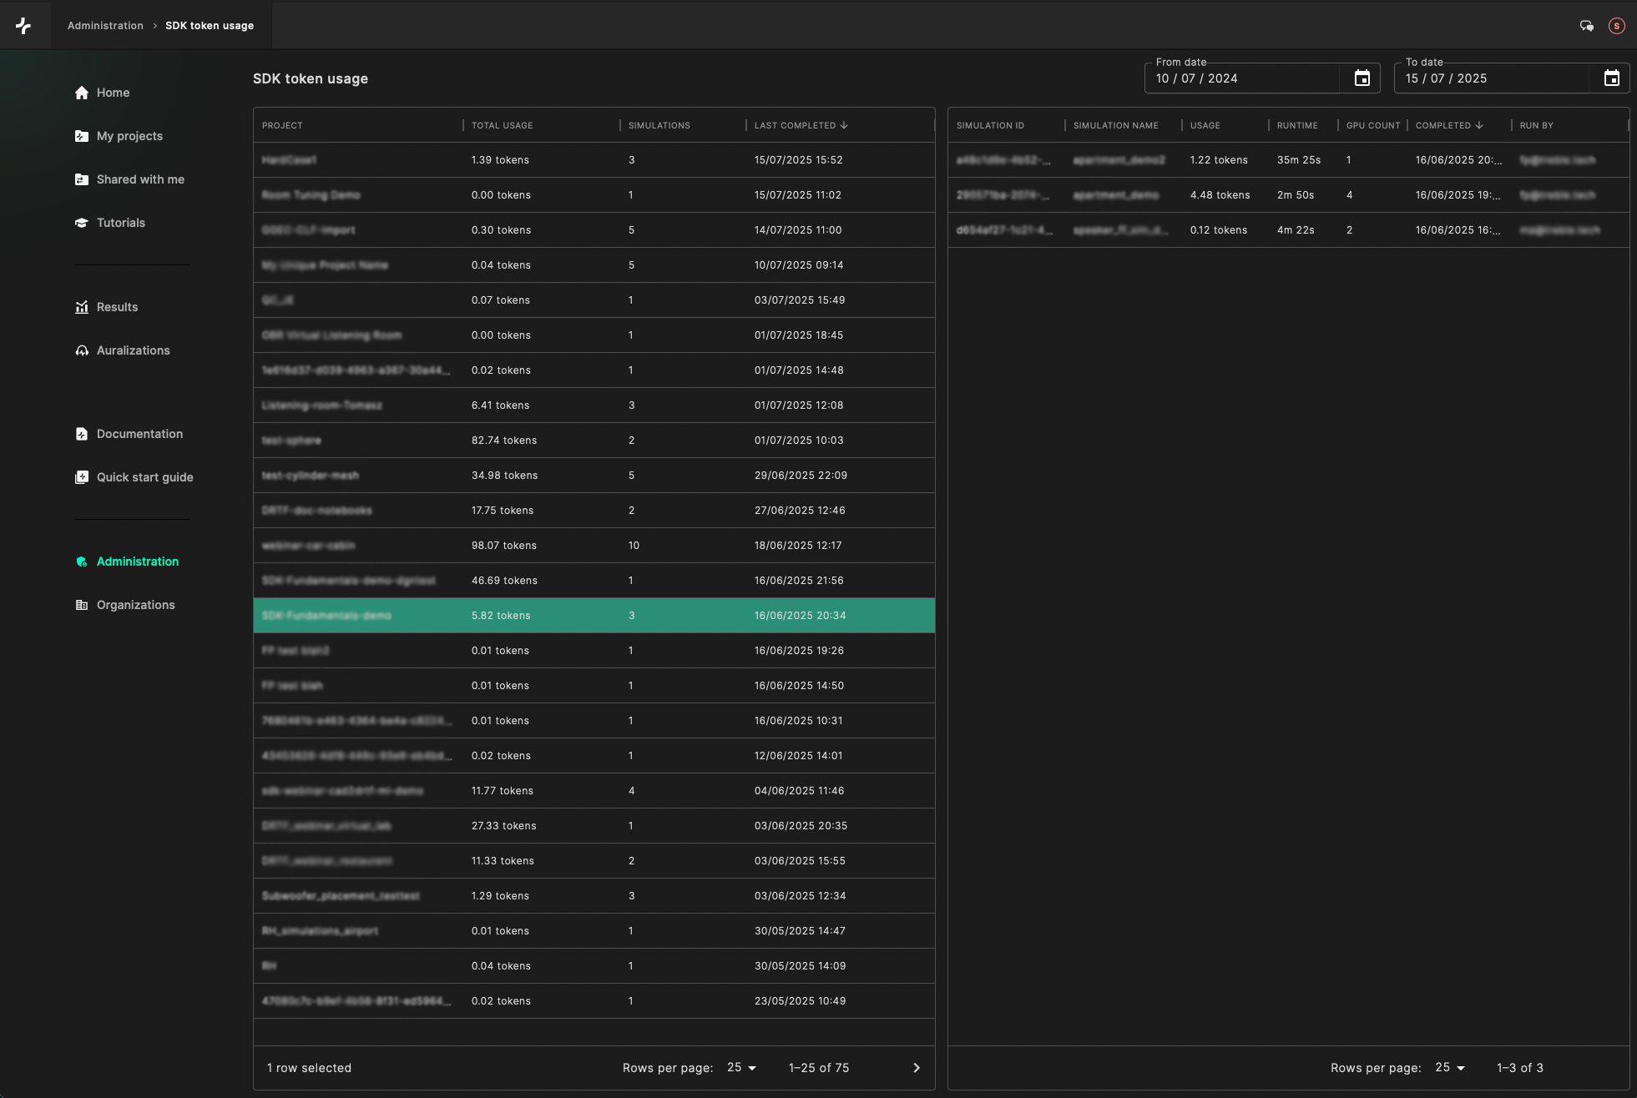Image resolution: width=1637 pixels, height=1098 pixels.
Task: Click the From date input field
Action: click(1244, 78)
